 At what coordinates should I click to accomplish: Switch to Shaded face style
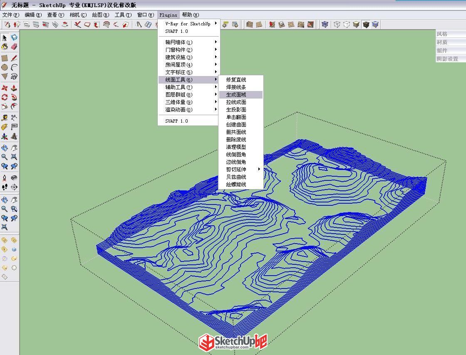[x=356, y=25]
